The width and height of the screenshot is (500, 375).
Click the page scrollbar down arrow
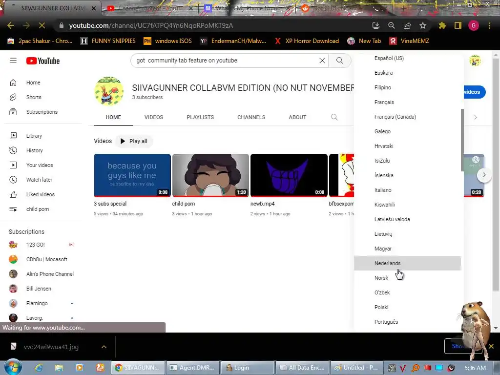pyautogui.click(x=496, y=328)
